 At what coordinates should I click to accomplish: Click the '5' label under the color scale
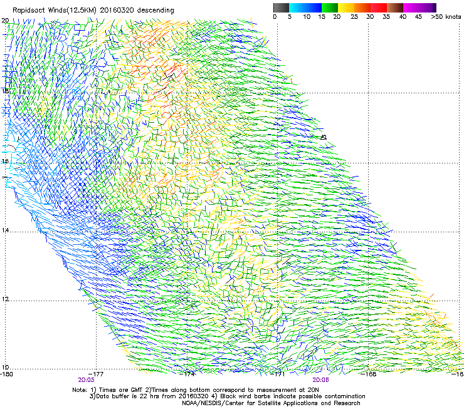tap(290, 17)
